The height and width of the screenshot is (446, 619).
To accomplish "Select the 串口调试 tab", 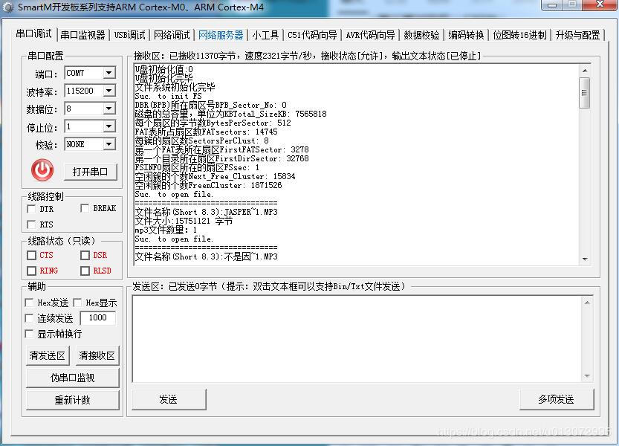I will tap(34, 34).
